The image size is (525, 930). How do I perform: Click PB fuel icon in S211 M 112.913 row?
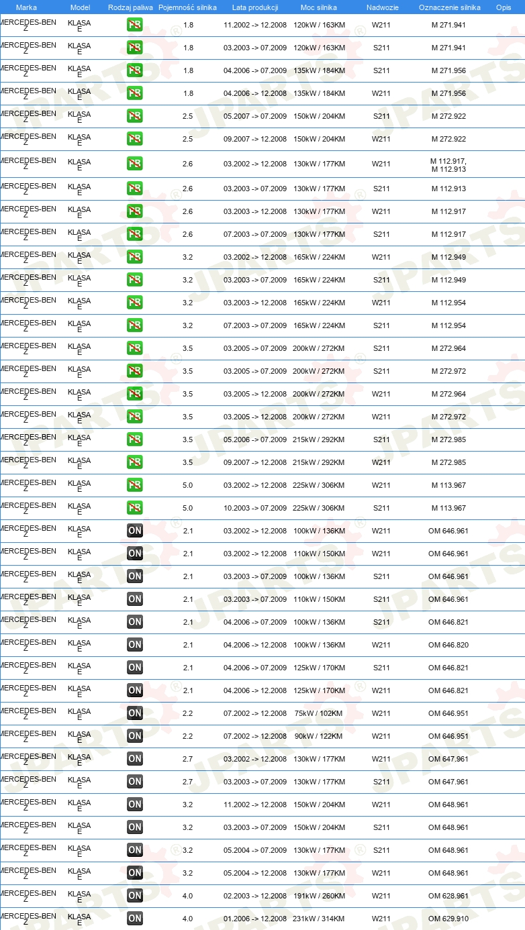[135, 189]
